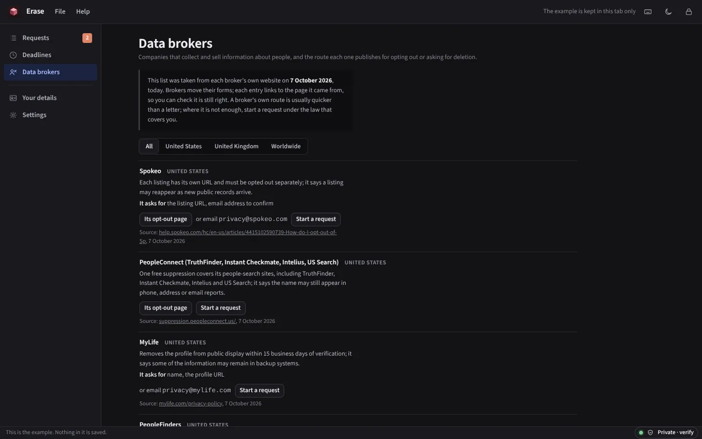Click the Spokeo broker name
Screen dimensions: 702x439
tap(150, 171)
